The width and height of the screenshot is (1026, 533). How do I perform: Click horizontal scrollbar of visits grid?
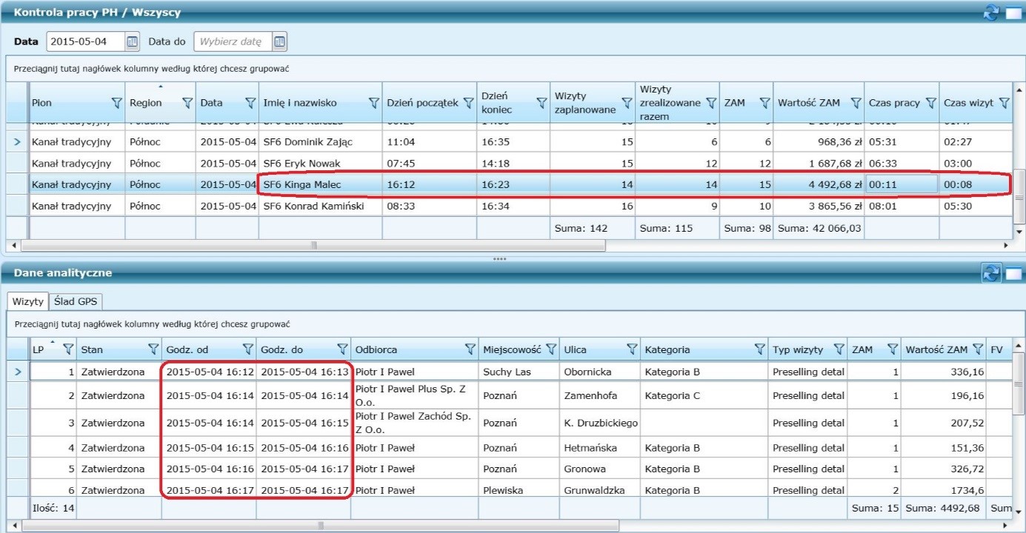[320, 526]
